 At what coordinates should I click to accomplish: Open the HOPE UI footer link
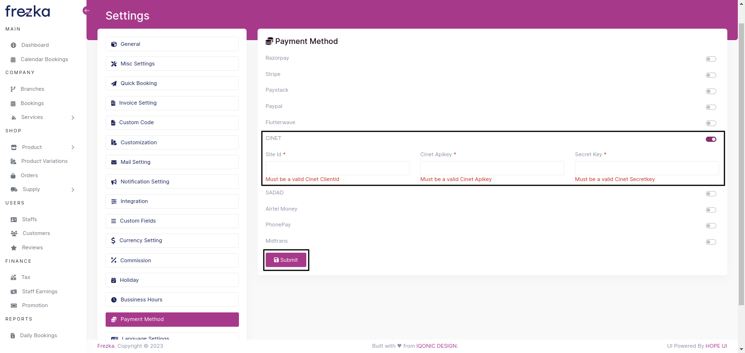(717, 346)
